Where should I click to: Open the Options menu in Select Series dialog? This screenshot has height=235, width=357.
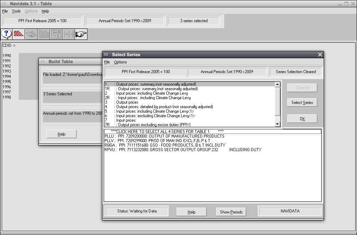pyautogui.click(x=120, y=62)
